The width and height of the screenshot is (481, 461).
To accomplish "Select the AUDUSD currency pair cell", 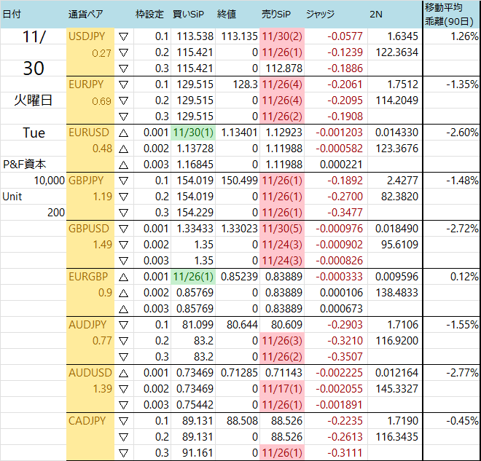I will 90,373.
